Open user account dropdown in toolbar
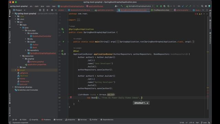The width and height of the screenshot is (220, 124). pos(117,6)
